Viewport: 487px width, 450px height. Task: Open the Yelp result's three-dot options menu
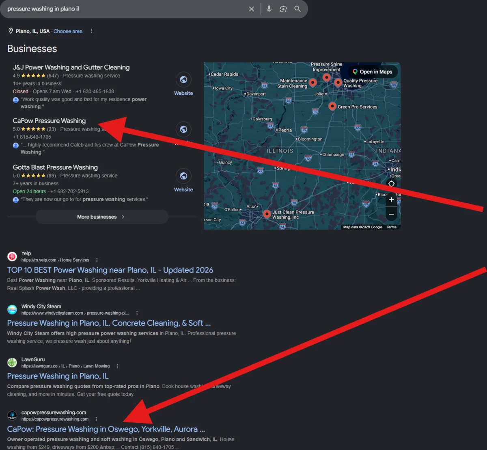[97, 260]
